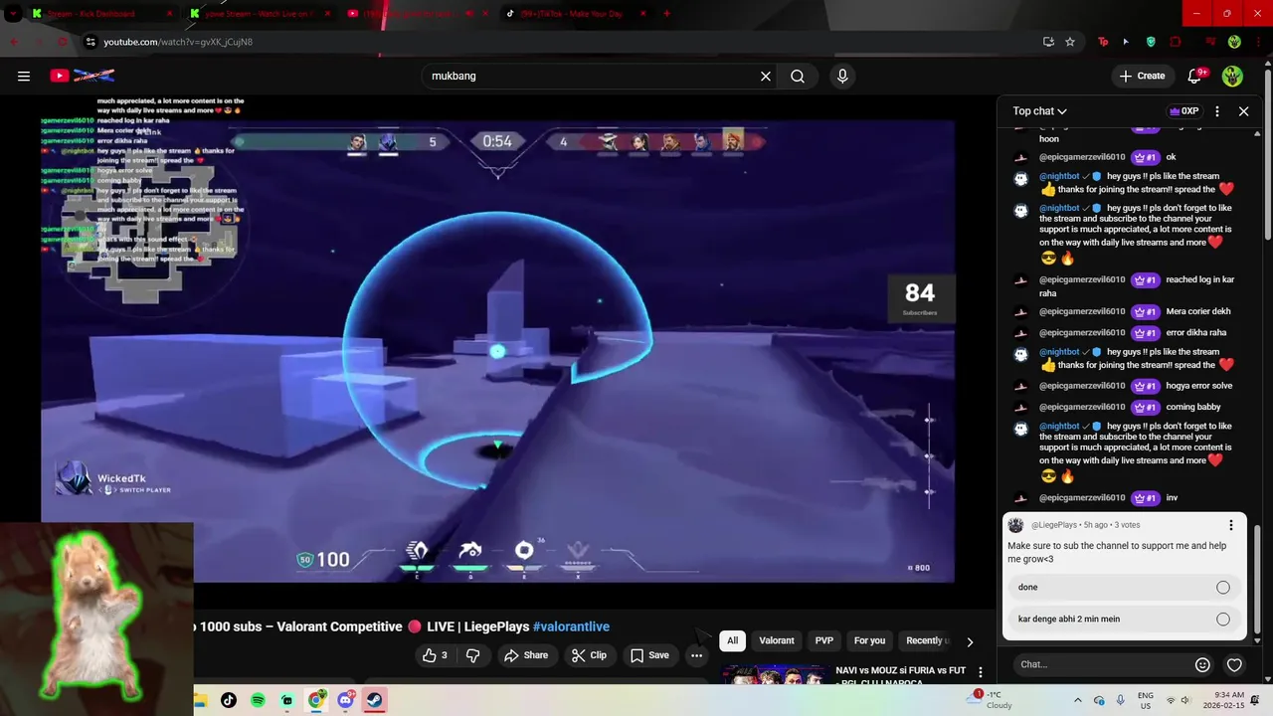Image resolution: width=1273 pixels, height=716 pixels.
Task: Open Spotify from the taskbar
Action: [x=258, y=700]
